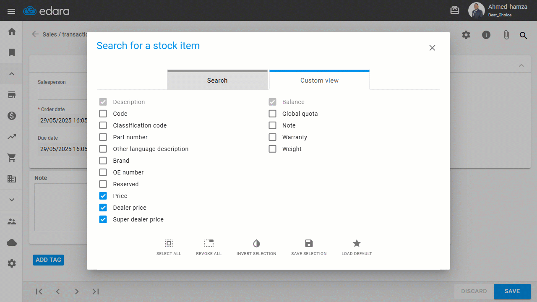Open Ahmed_hamza profile avatar
The height and width of the screenshot is (302, 537).
476,10
